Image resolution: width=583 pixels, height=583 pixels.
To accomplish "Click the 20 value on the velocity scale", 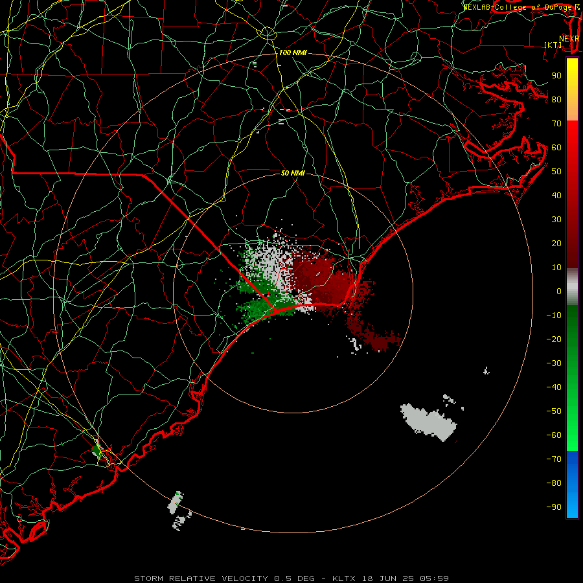I will pyautogui.click(x=556, y=244).
